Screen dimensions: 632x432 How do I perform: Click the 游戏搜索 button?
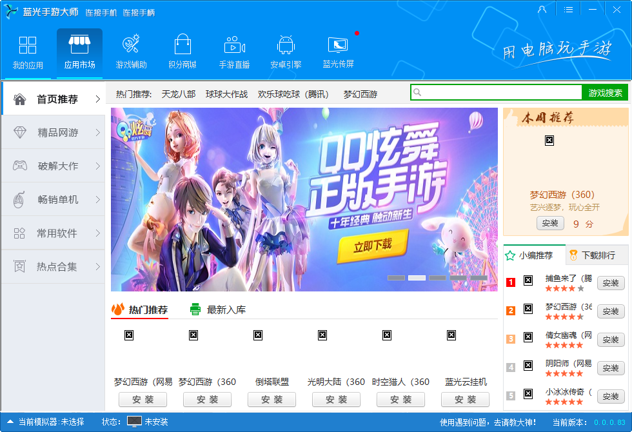tap(605, 93)
